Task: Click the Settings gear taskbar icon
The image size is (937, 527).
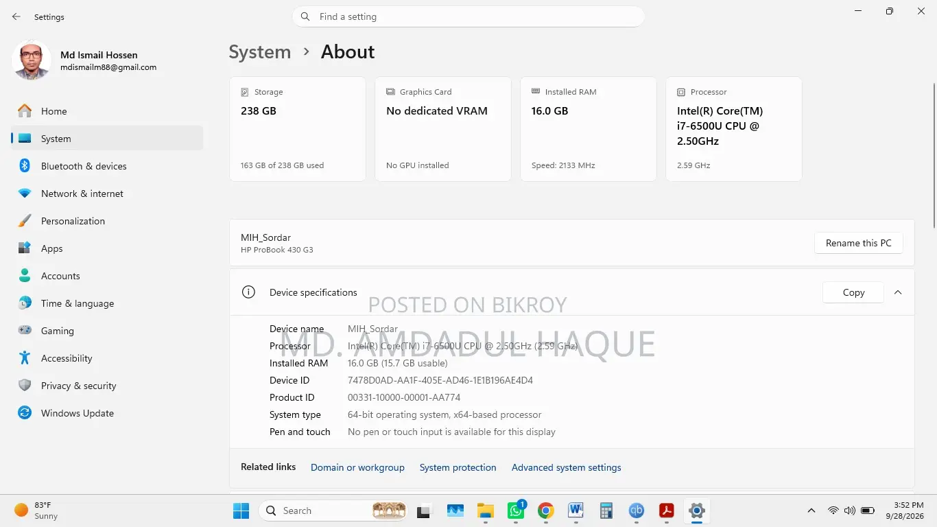Action: tap(697, 511)
